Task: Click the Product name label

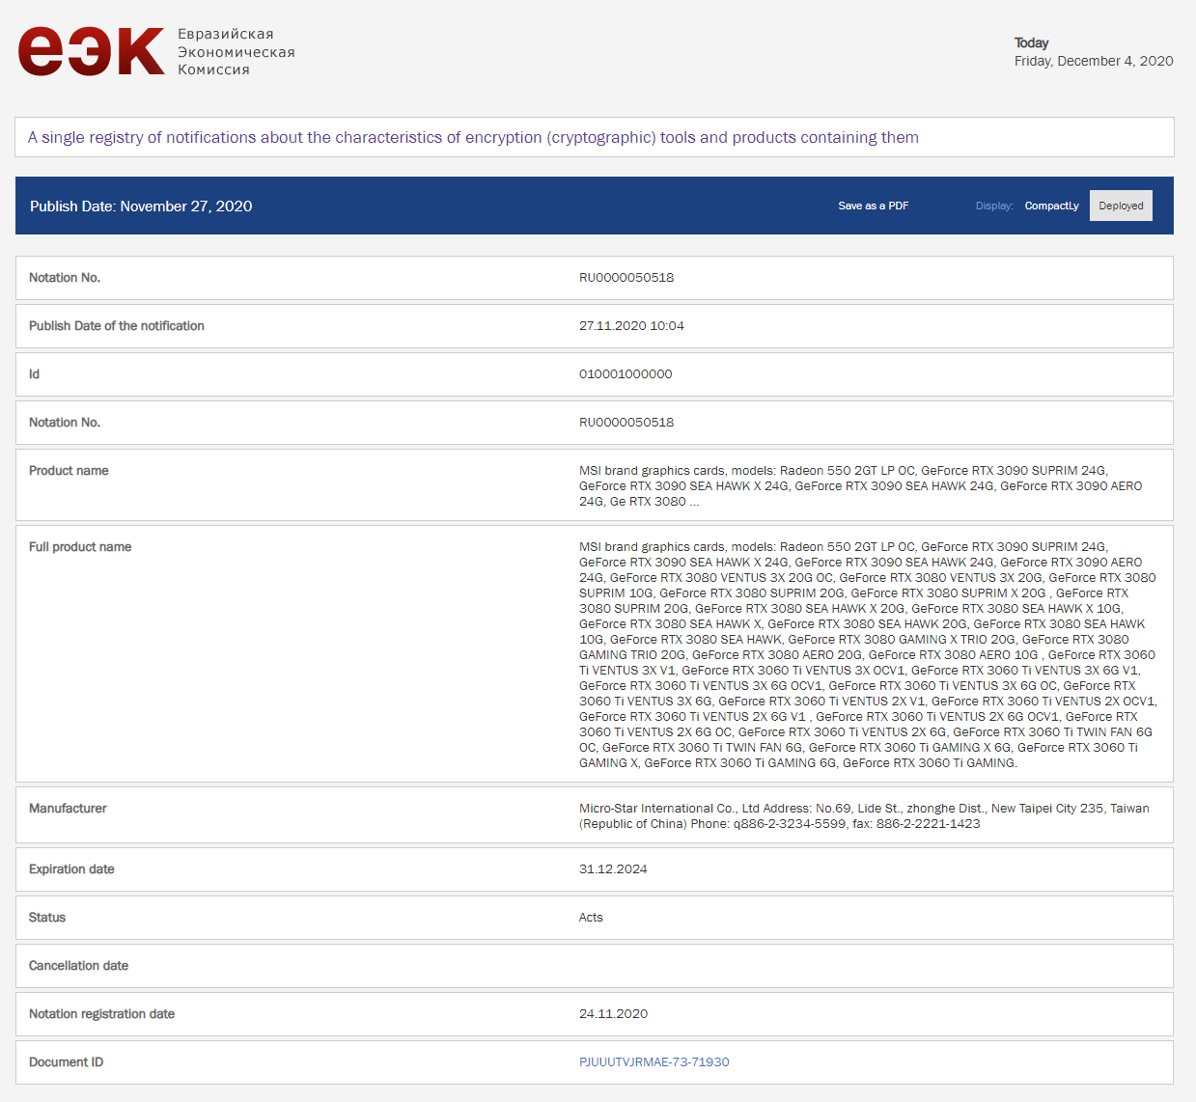Action: [69, 471]
